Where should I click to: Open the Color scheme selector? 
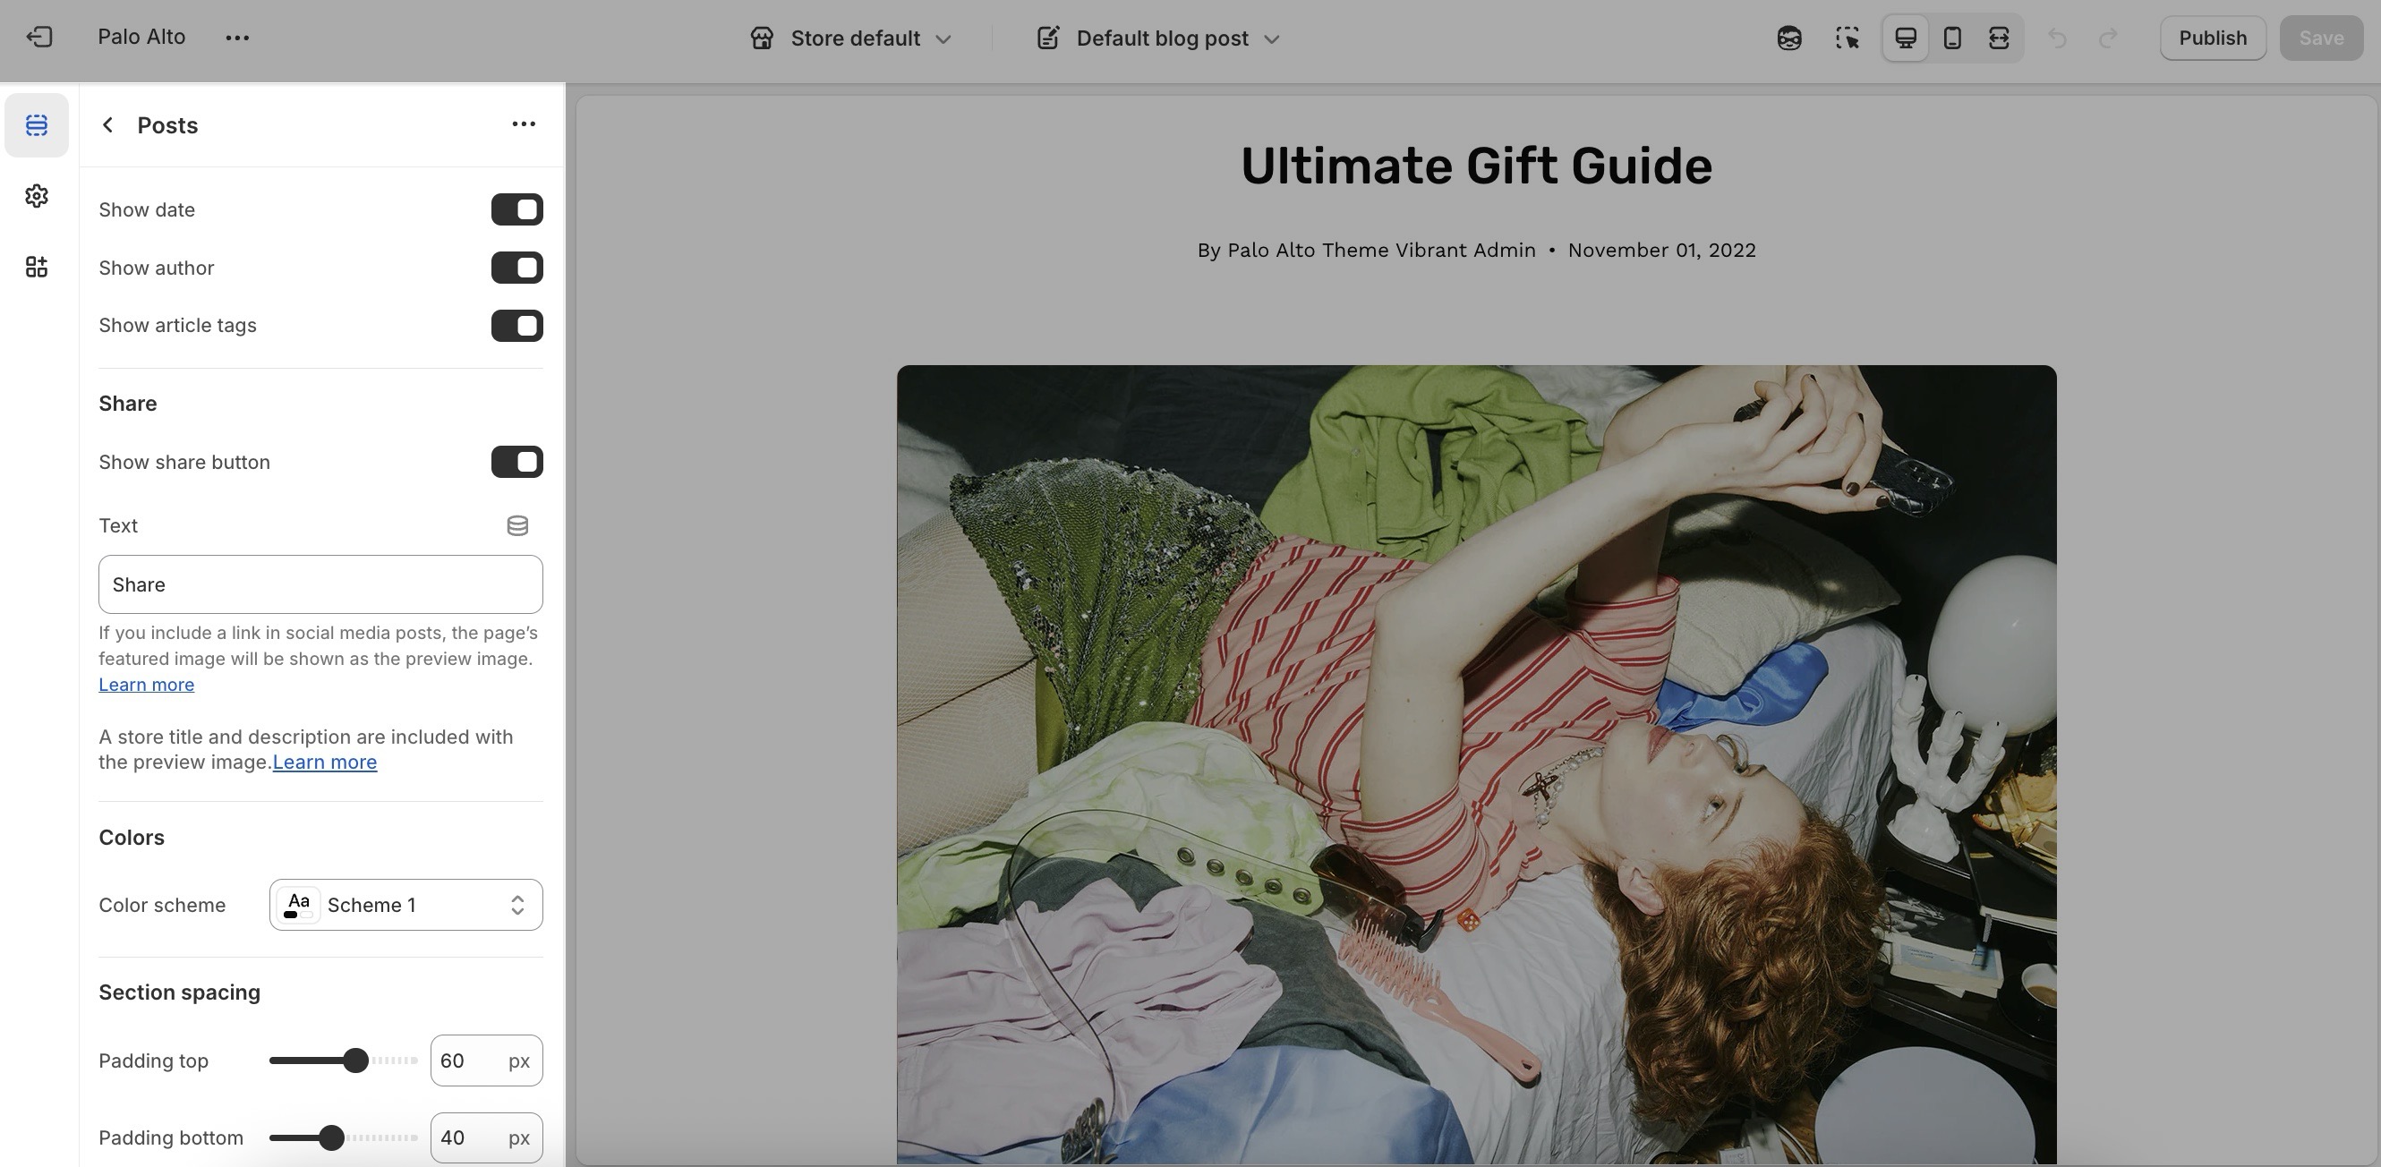405,905
